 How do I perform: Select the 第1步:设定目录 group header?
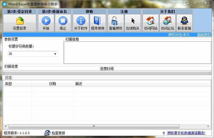click(x=19, y=11)
